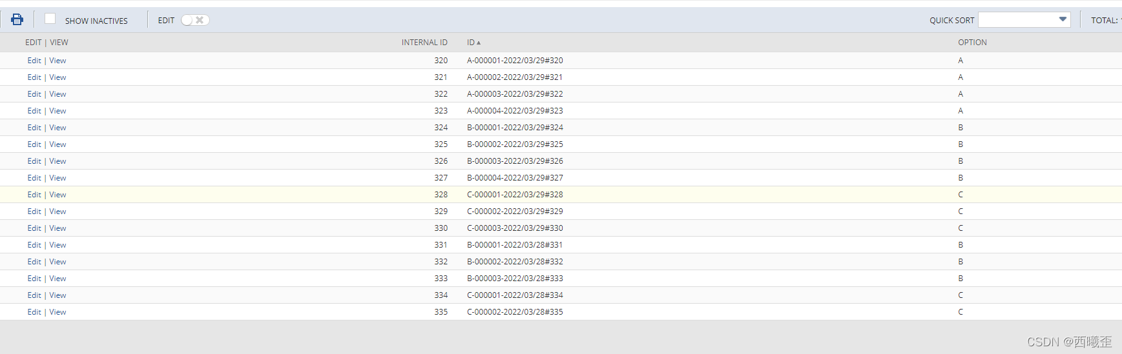The height and width of the screenshot is (354, 1122).
Task: Click Edit for record 322
Action: point(34,94)
